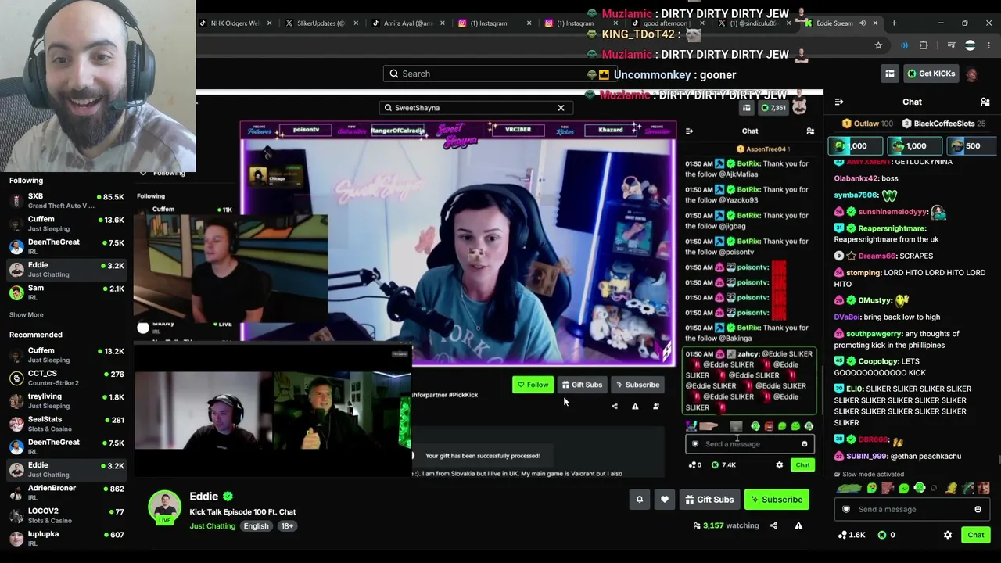Expand Show More in Following list
This screenshot has height=563, width=1001.
click(27, 314)
